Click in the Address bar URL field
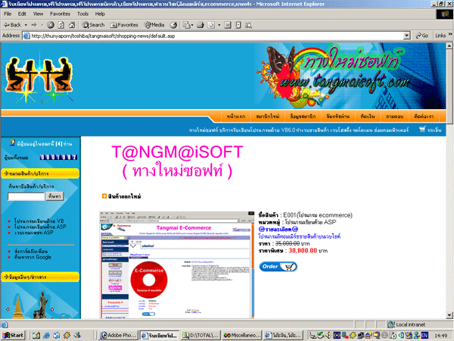Image resolution: width=454 pixels, height=341 pixels. coord(214,36)
